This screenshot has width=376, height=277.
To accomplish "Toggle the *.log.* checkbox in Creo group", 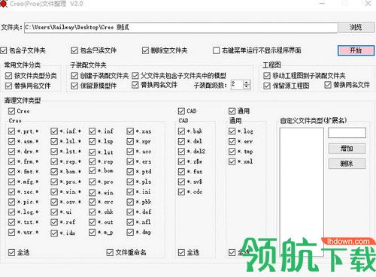I will point(11,212).
